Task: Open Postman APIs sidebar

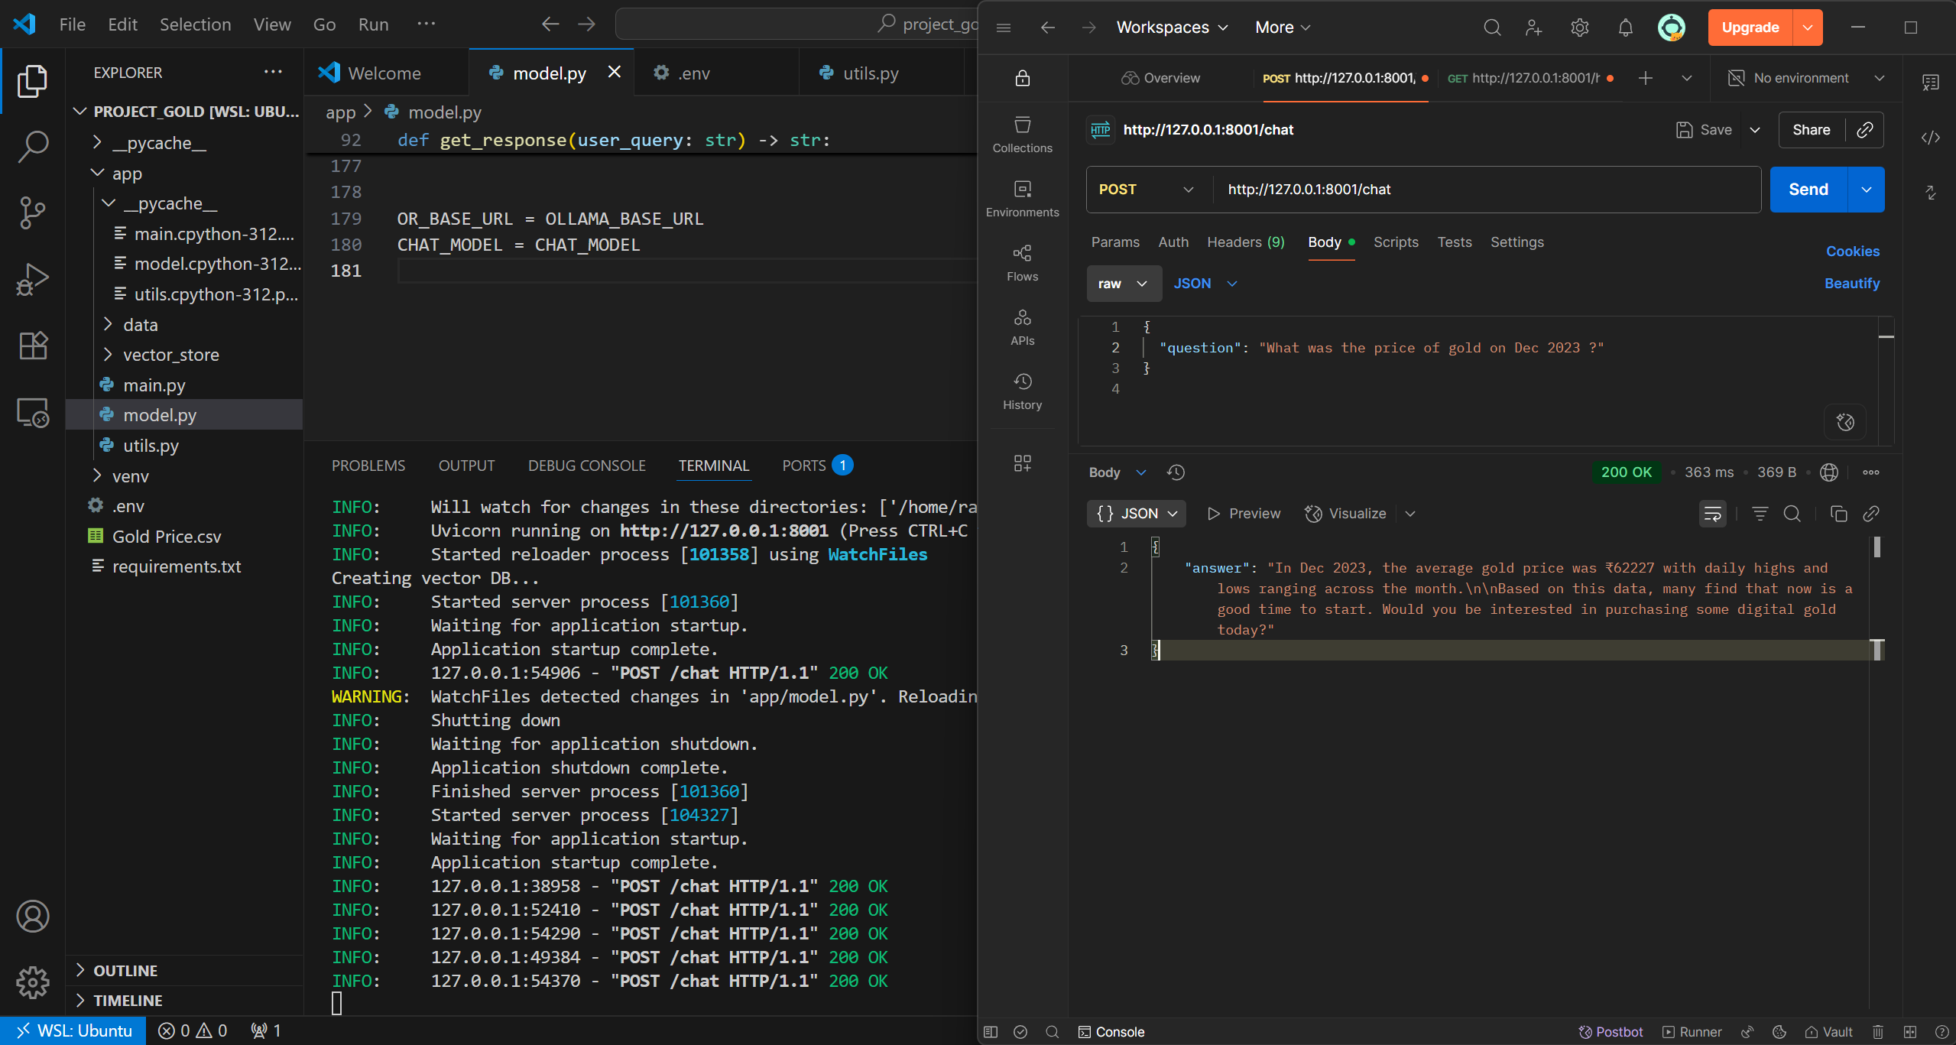Action: (1022, 327)
